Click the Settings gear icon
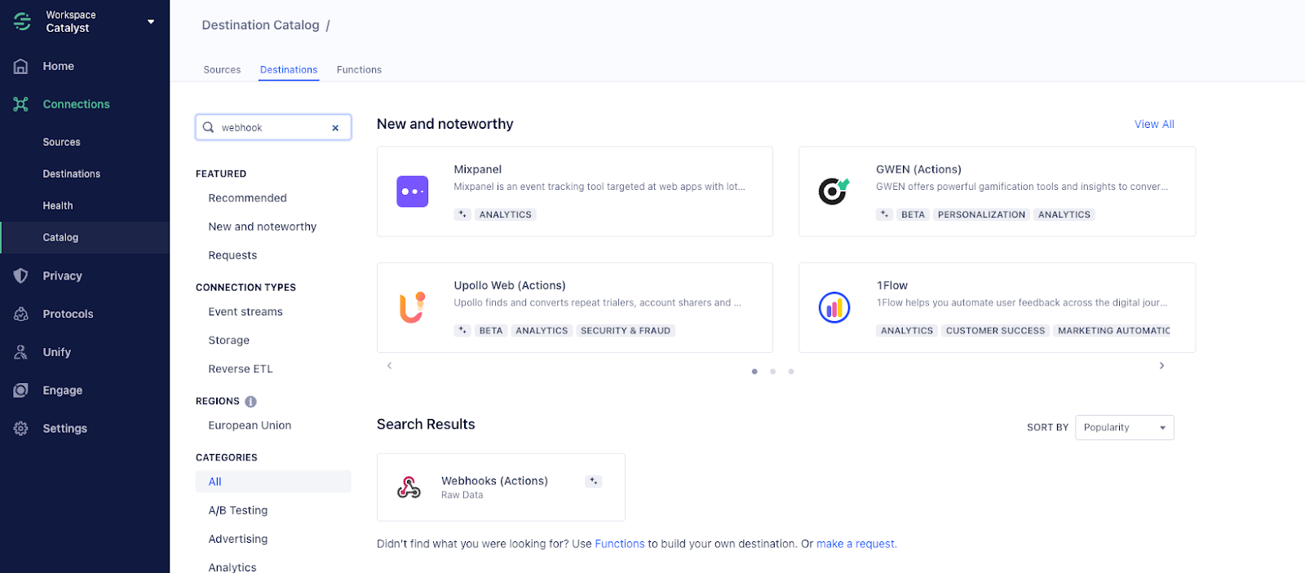 21,429
